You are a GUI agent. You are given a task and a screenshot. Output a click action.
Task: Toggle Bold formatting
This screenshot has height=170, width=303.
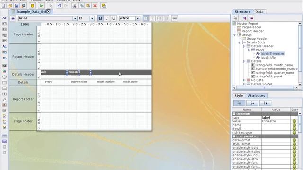coord(100,18)
